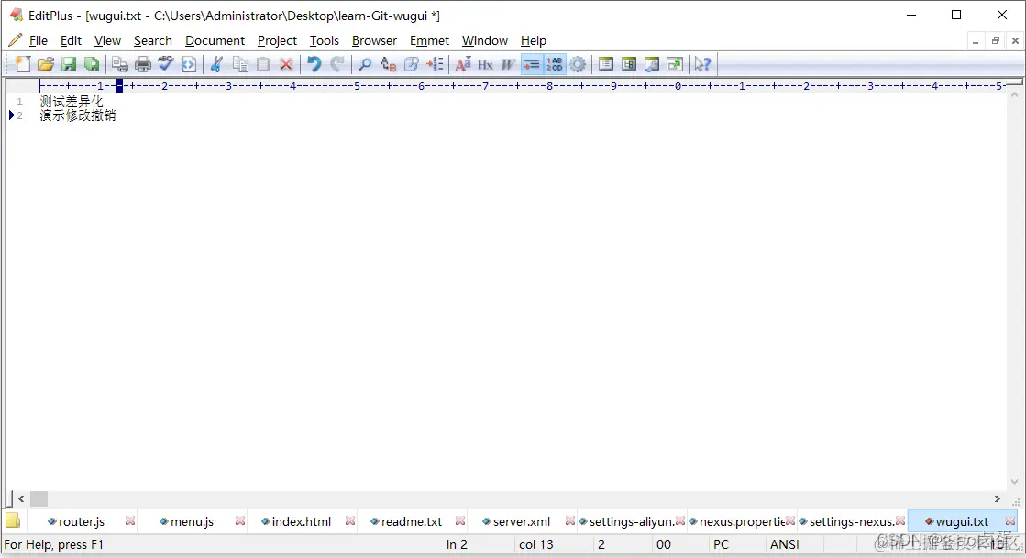This screenshot has height=558, width=1026.
Task: Toggle the Directory window icon
Action: click(x=606, y=64)
